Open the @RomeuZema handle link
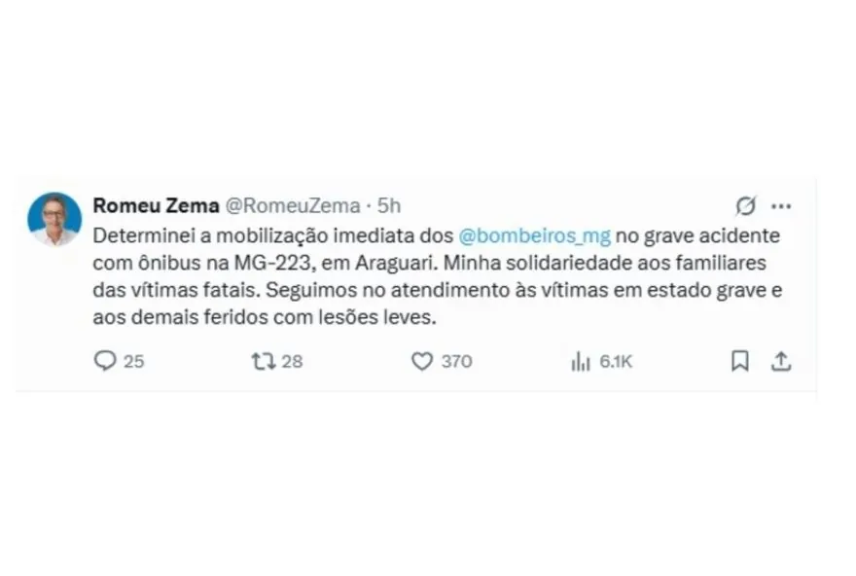 [x=293, y=205]
